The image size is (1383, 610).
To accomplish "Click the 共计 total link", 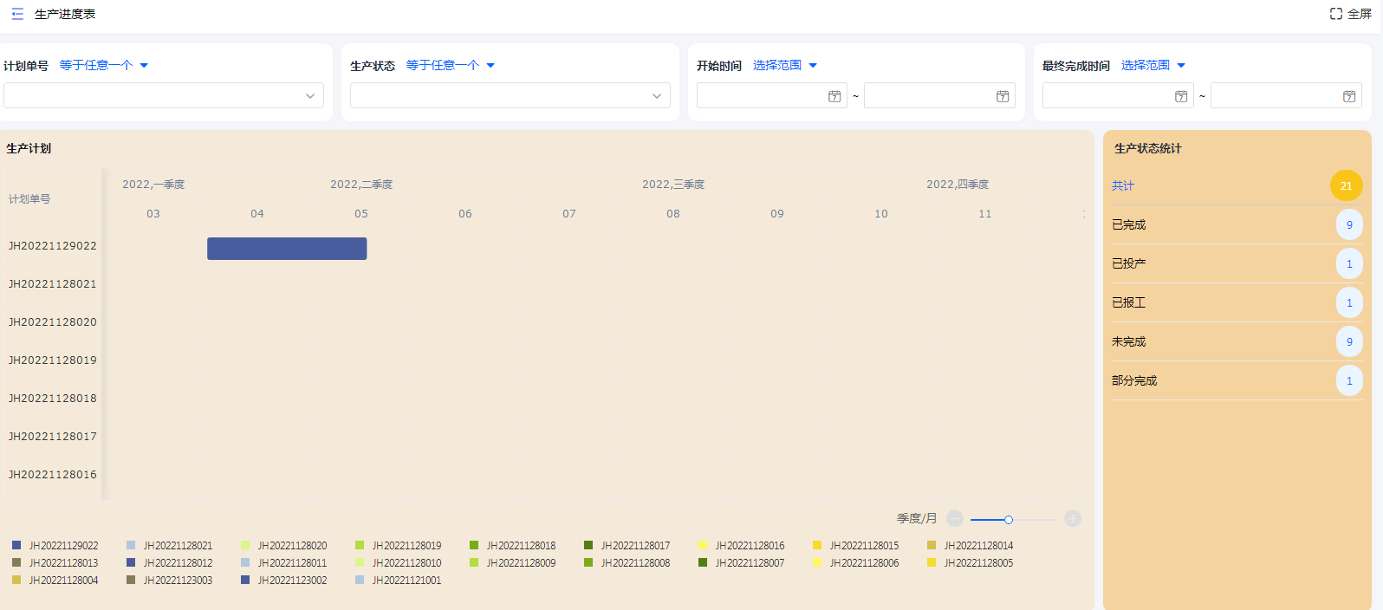I will point(1123,185).
